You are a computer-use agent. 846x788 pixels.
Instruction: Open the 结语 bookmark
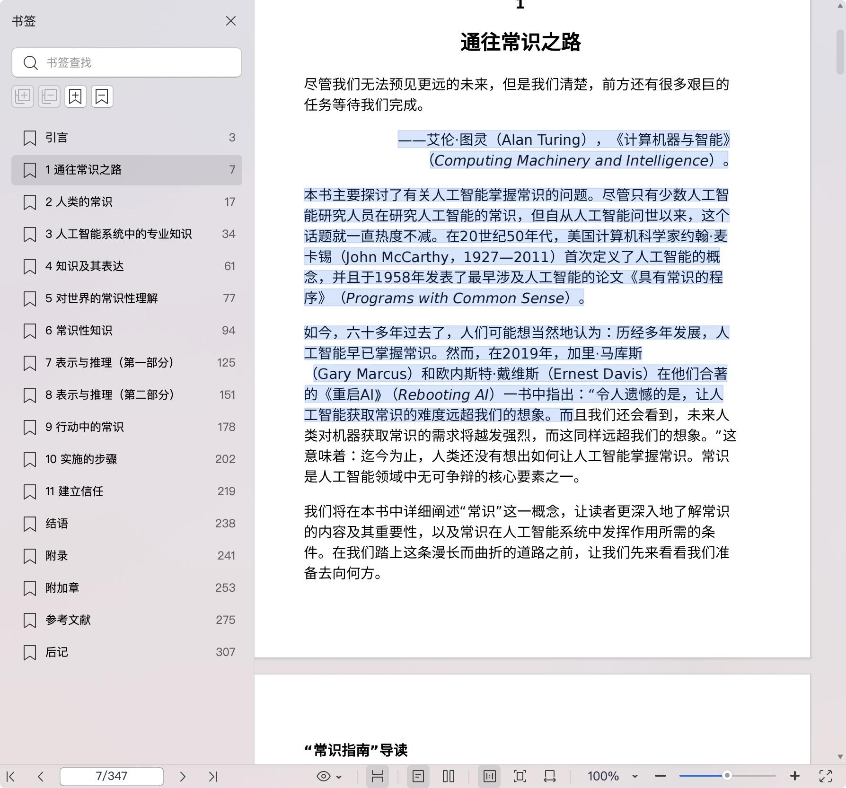click(127, 524)
